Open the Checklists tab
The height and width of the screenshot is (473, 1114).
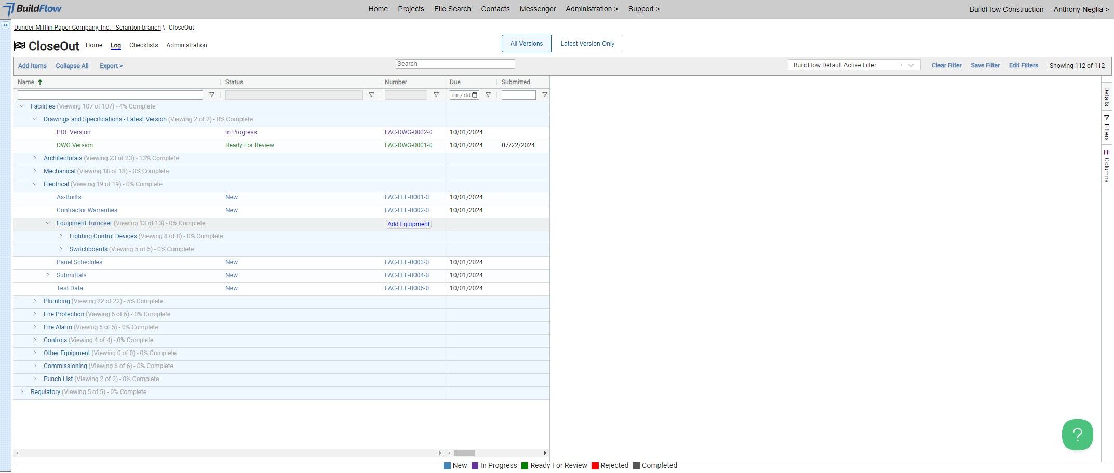(143, 45)
